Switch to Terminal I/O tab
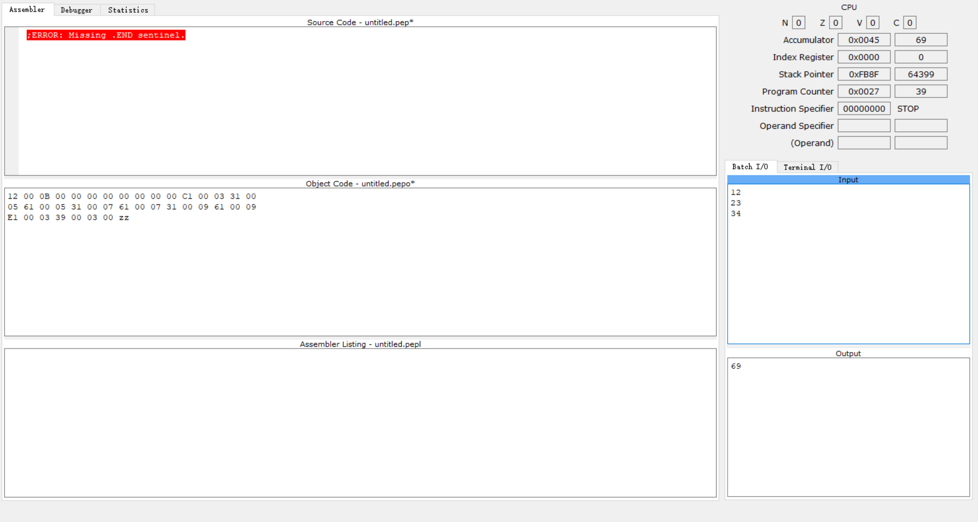 807,167
